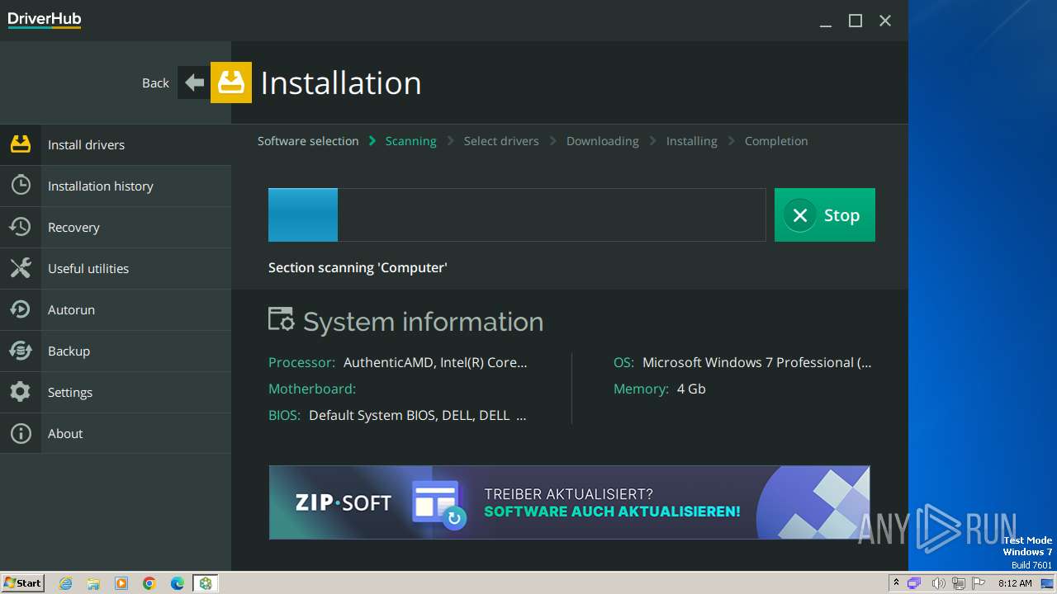Click the DriverHub logo

(x=45, y=20)
